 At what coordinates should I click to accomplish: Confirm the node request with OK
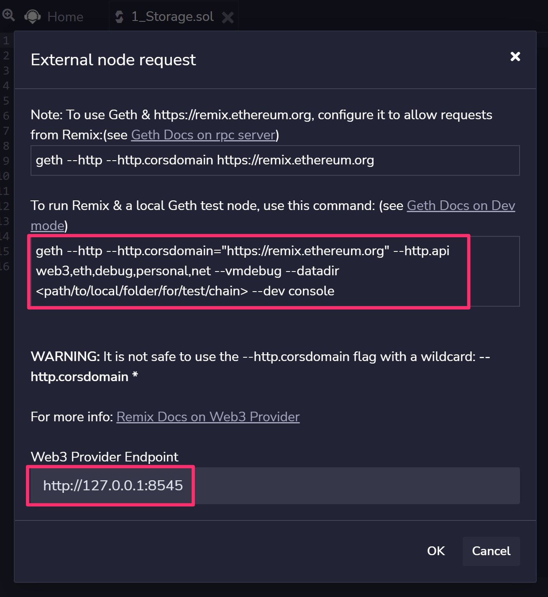tap(435, 551)
